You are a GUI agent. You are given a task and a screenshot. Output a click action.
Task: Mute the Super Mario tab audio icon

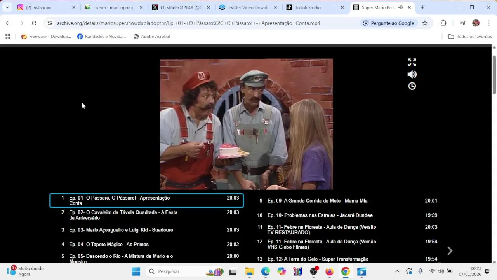click(x=400, y=7)
